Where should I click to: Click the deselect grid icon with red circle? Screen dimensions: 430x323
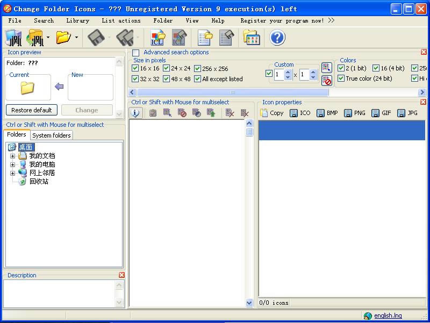[182, 113]
